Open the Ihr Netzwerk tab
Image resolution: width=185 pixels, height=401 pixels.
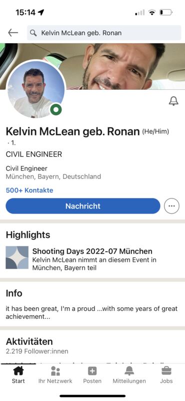pos(55,374)
